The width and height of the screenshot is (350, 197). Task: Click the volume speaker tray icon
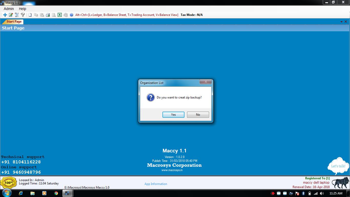(x=322, y=193)
